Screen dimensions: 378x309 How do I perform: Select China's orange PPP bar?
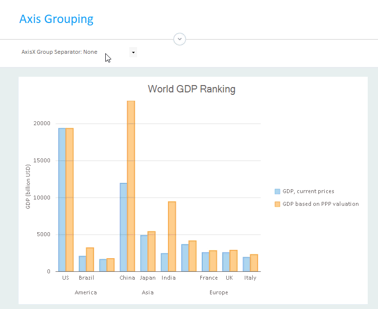pos(131,186)
